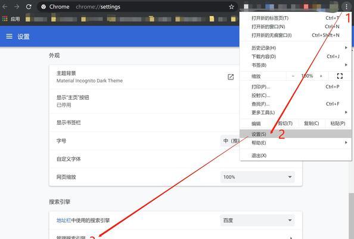The width and height of the screenshot is (354, 239).
Task: Click the 显示"主页"按钮 row
Action: [x=144, y=101]
